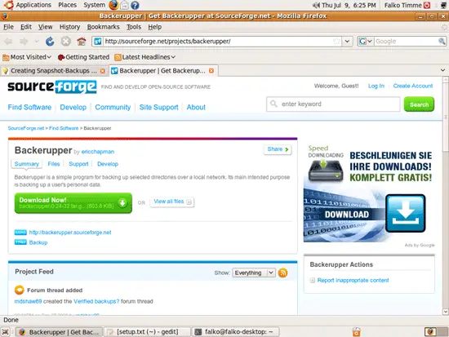The image size is (449, 337).
Task: Click the SourceForge logo
Action: [51, 86]
